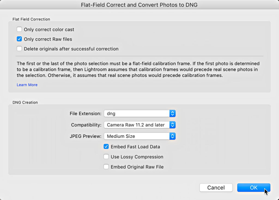Click the Cancel button
The image size is (279, 200).
pos(216,187)
